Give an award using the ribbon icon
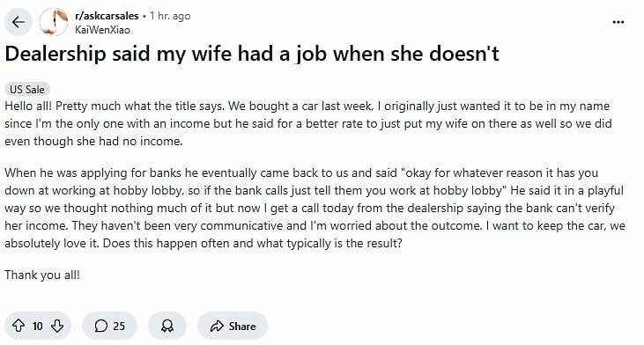644x345 pixels. coord(167,326)
